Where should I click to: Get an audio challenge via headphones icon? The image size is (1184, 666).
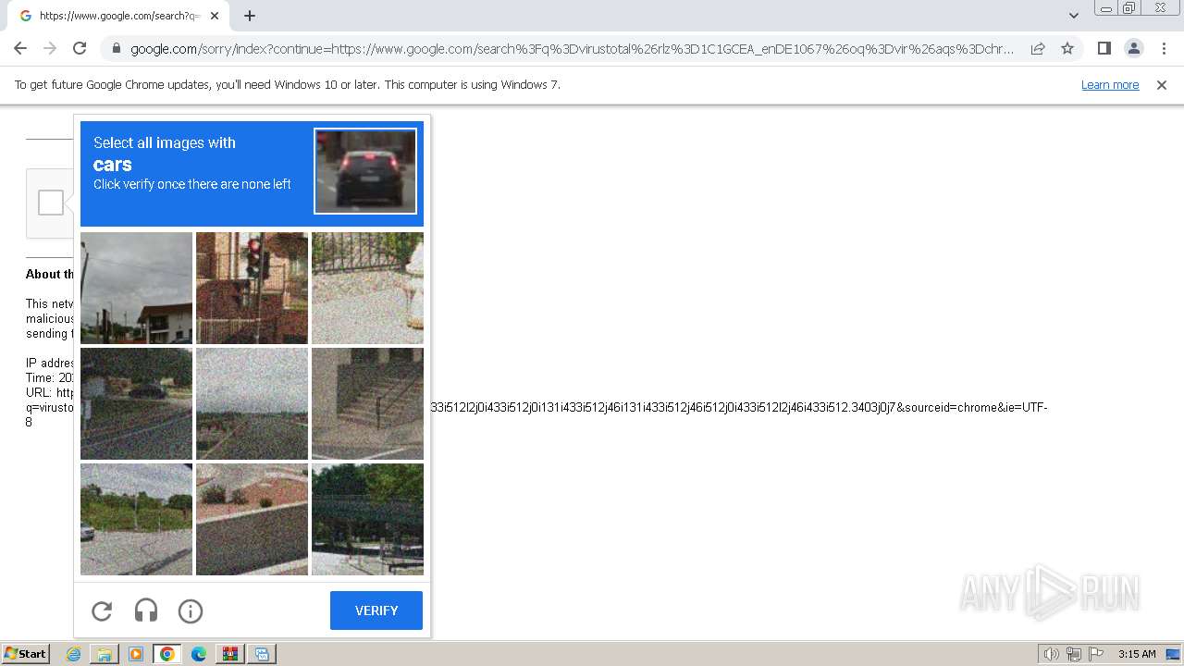click(146, 610)
